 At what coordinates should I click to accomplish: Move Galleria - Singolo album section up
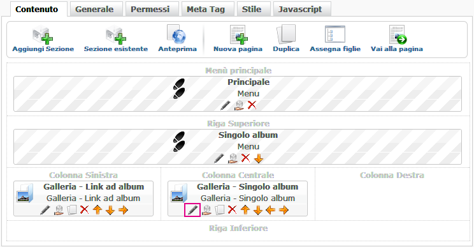click(x=245, y=210)
